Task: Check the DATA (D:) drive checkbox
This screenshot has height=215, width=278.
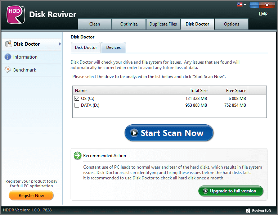Action: (x=77, y=105)
